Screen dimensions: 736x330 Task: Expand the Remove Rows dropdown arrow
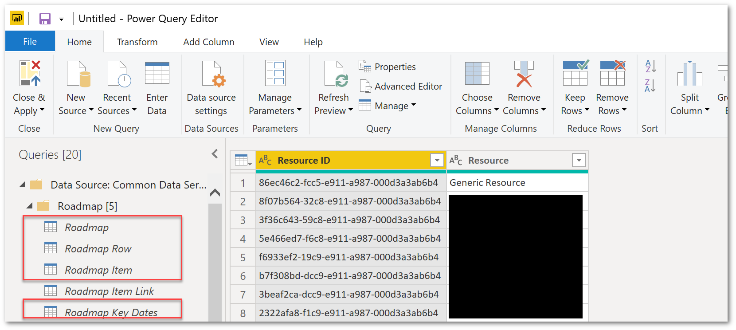point(624,110)
